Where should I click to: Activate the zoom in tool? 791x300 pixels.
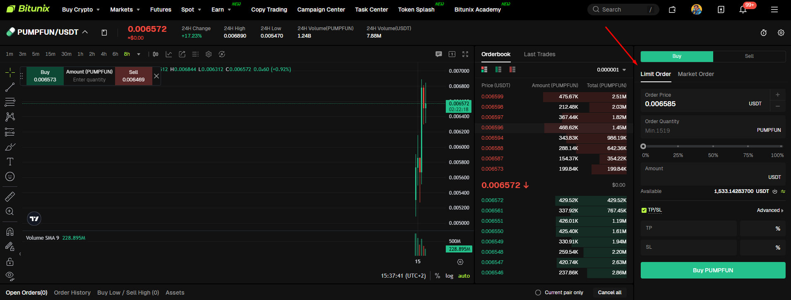click(10, 211)
